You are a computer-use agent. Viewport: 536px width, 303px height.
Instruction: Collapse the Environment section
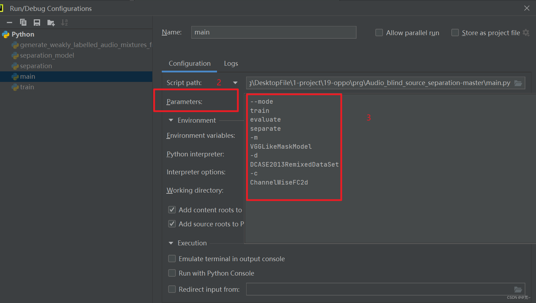pyautogui.click(x=171, y=120)
